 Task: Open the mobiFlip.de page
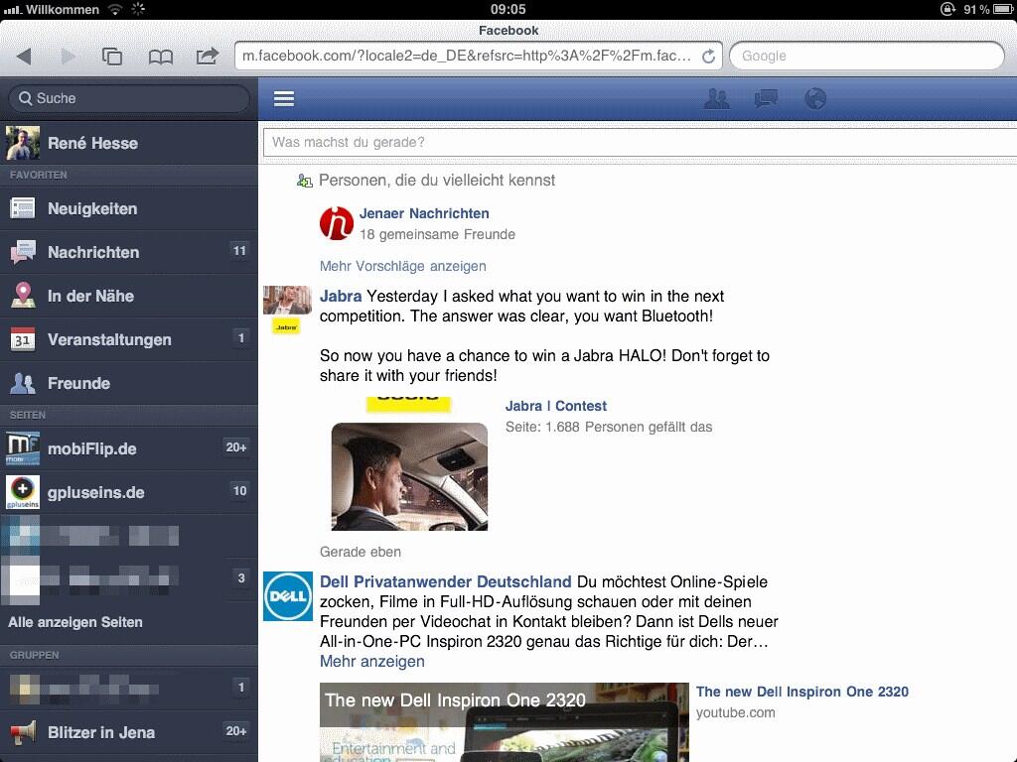point(129,448)
